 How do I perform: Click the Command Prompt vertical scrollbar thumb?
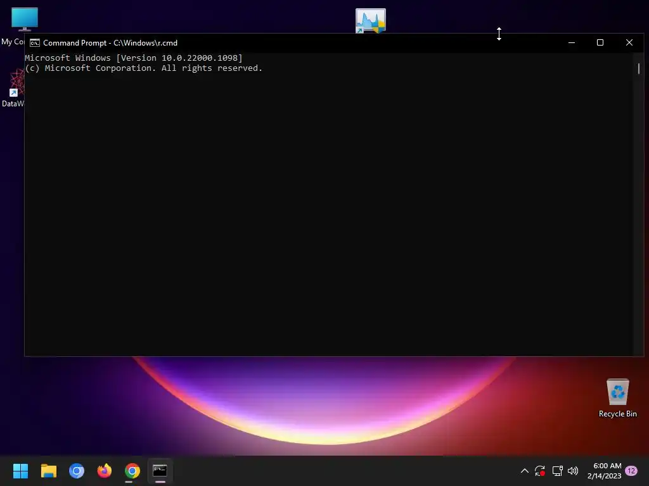pyautogui.click(x=639, y=68)
